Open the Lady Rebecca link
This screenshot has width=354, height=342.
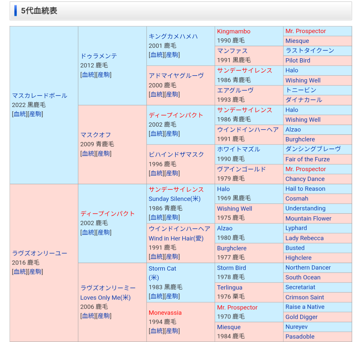point(304,238)
